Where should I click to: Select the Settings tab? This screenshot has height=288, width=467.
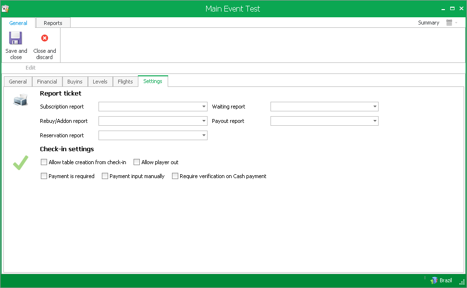(153, 81)
